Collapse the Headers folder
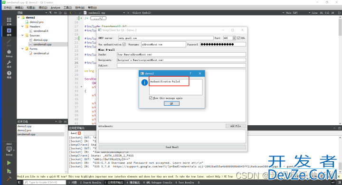This screenshot has width=342, height=185. pos(22,27)
